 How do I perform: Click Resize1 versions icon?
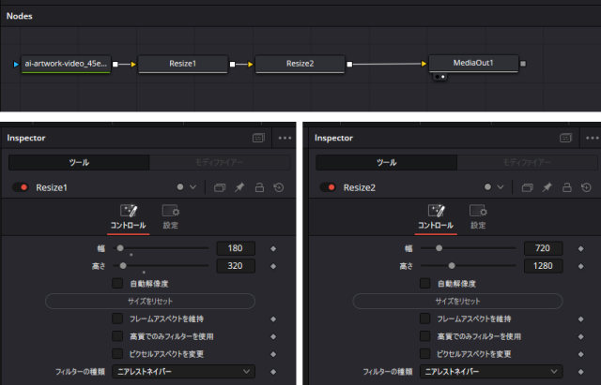[x=220, y=187]
